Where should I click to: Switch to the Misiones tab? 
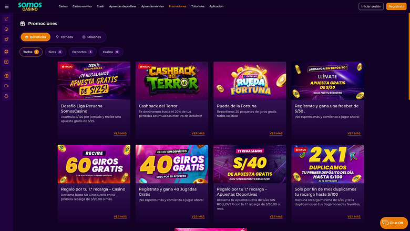92,37
